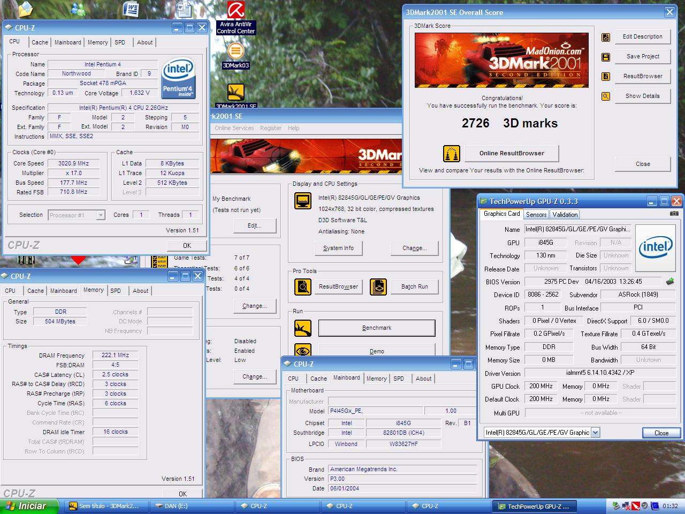The image size is (685, 514).
Task: Click the Save Project floppy icon
Action: (606, 57)
